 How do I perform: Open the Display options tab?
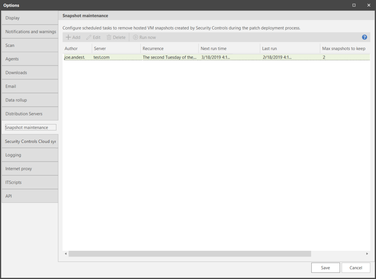[x=30, y=18]
